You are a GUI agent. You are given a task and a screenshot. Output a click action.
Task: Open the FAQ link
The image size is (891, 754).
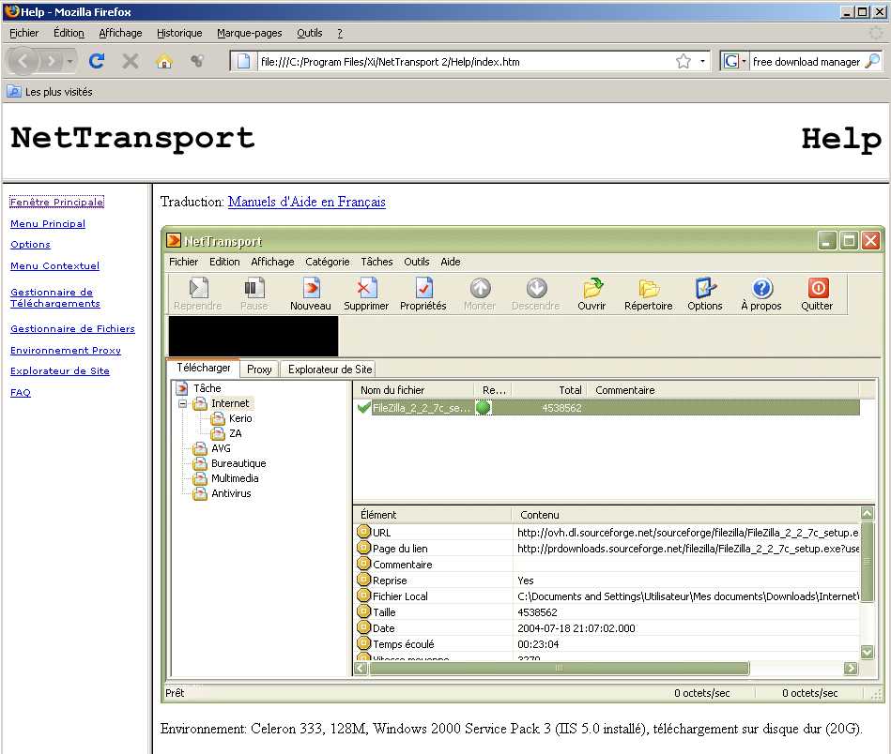tap(21, 392)
